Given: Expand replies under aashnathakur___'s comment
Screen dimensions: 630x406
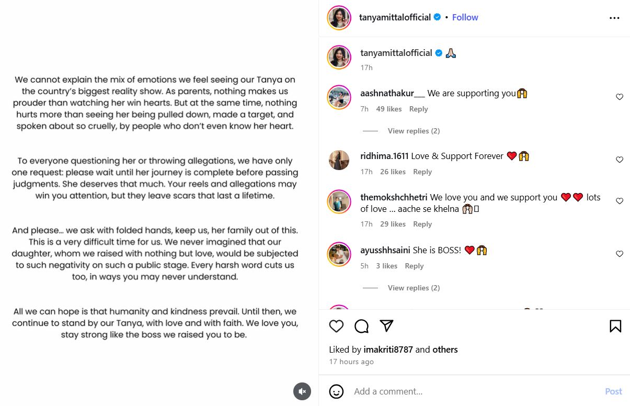Looking at the screenshot, I should click(x=413, y=131).
